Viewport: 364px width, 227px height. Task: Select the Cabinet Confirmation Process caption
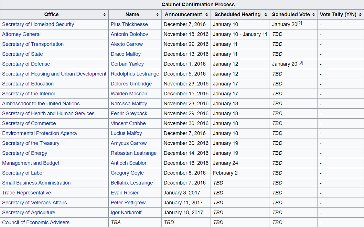click(198, 5)
